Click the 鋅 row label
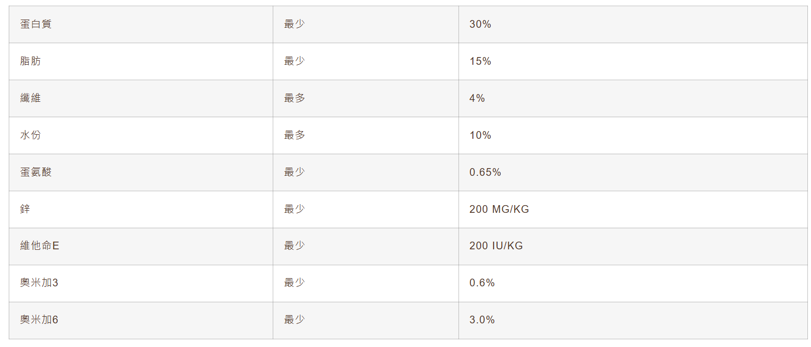Viewport: 811px width, 347px height. click(25, 209)
